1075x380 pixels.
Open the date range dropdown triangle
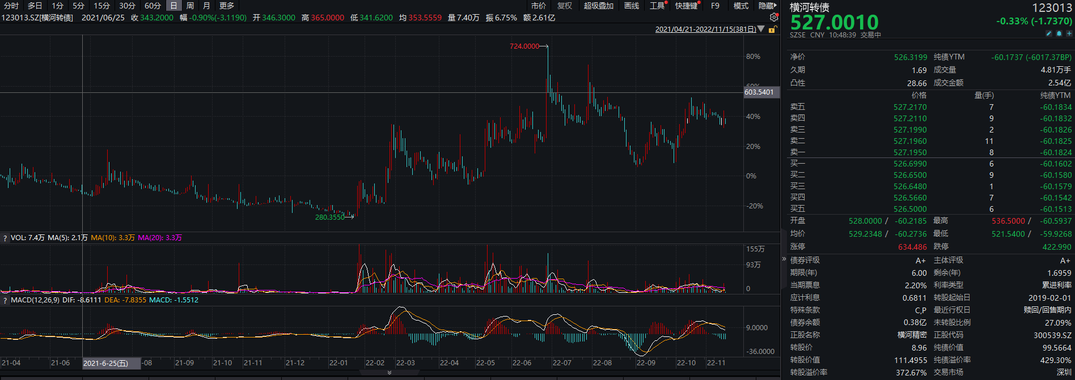pos(761,29)
